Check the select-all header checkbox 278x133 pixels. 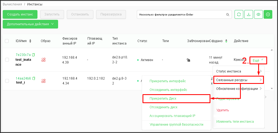pyautogui.click(x=7, y=41)
